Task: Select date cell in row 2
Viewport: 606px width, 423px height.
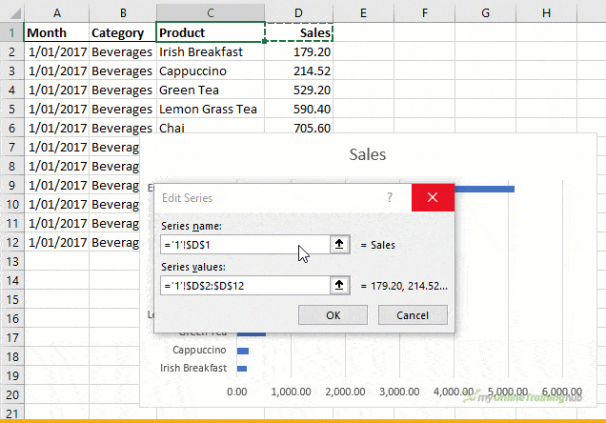Action: [x=57, y=51]
